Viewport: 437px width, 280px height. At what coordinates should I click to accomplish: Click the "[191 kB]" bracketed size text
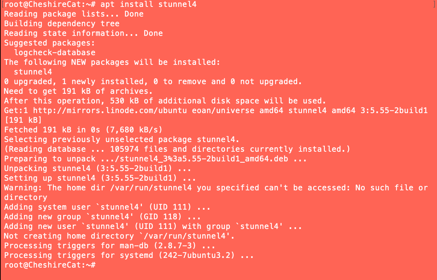pyautogui.click(x=23, y=120)
